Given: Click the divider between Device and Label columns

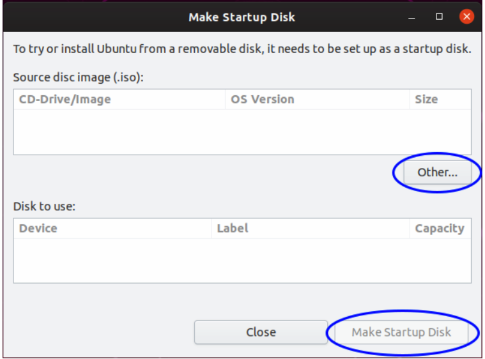Looking at the screenshot, I should pyautogui.click(x=212, y=228).
